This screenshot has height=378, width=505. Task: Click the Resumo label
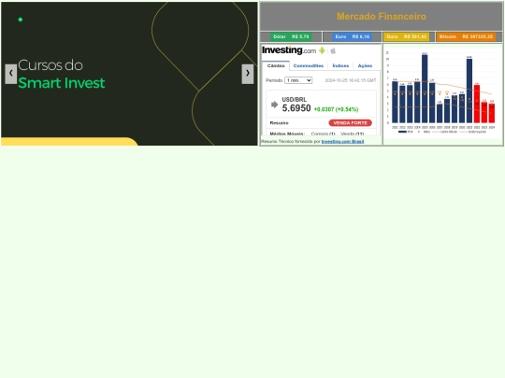279,123
